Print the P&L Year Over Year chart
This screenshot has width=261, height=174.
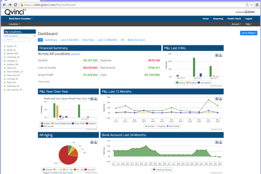[92, 99]
